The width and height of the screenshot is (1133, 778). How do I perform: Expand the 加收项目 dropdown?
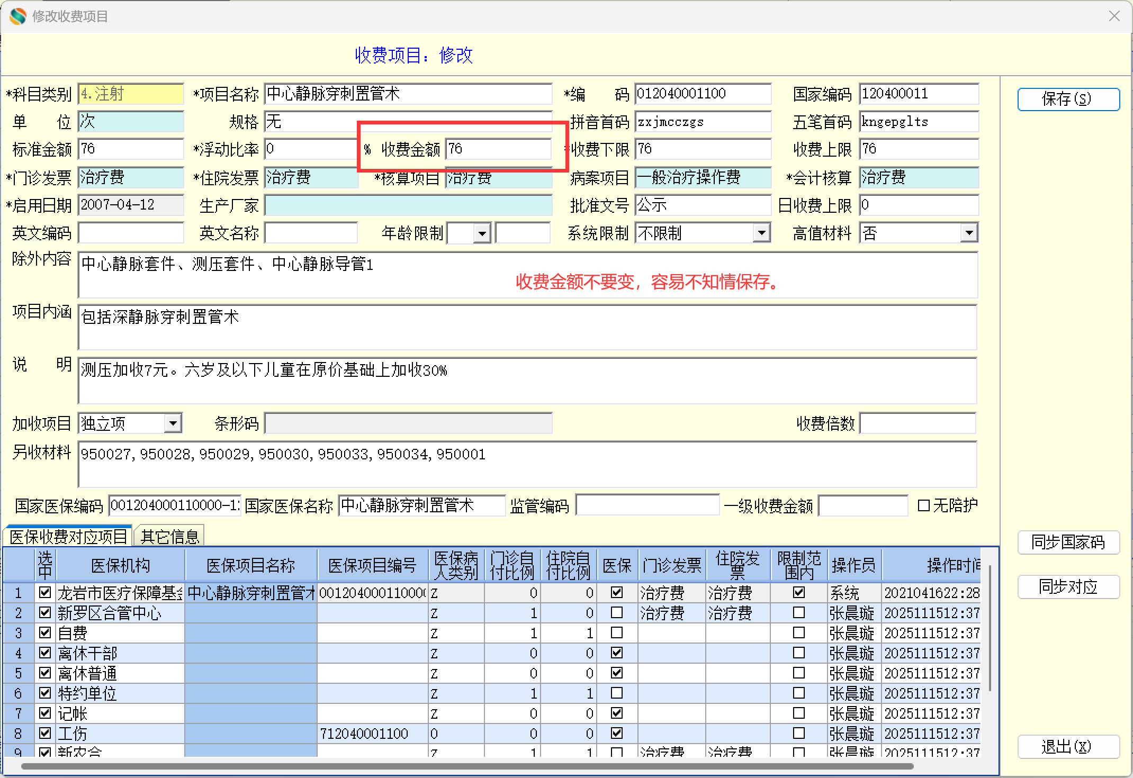point(173,424)
